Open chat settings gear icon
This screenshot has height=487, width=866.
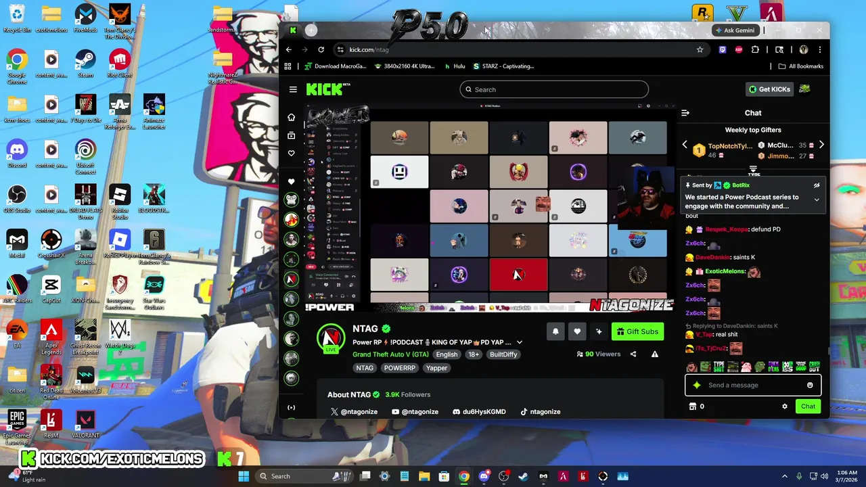coord(785,407)
